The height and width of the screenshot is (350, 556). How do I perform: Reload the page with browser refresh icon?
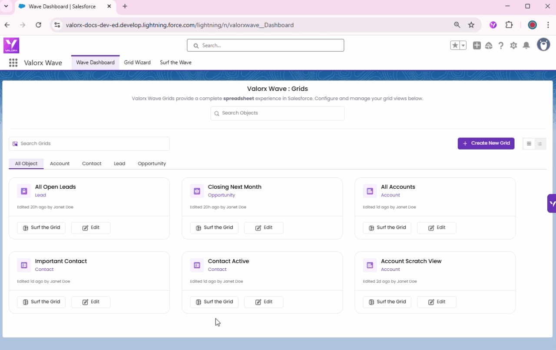38,25
